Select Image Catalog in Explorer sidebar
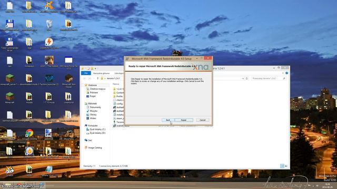This screenshot has height=189, width=337. (x=95, y=148)
